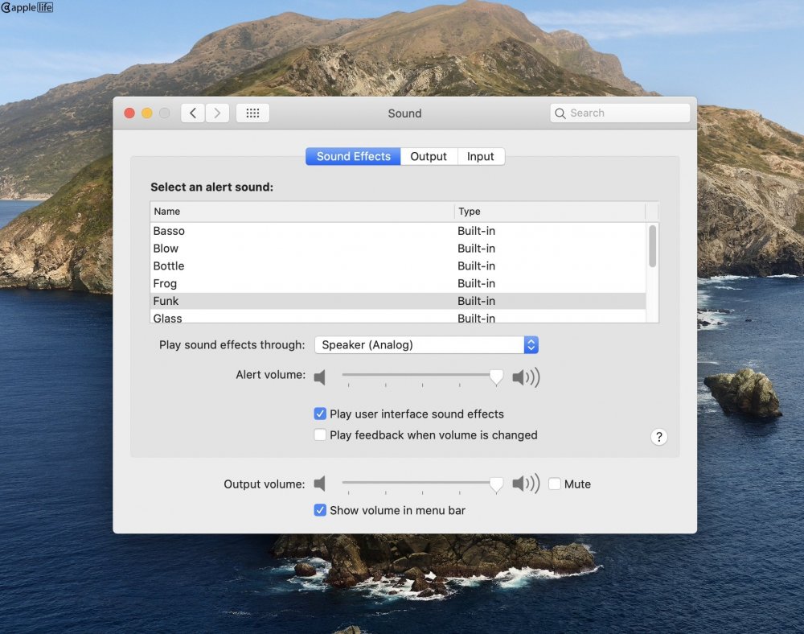
Task: Click the output volume low speaker icon
Action: pyautogui.click(x=320, y=484)
